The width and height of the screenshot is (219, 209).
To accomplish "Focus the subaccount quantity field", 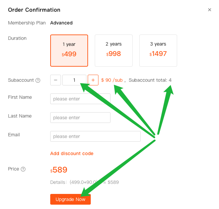I will [x=74, y=80].
